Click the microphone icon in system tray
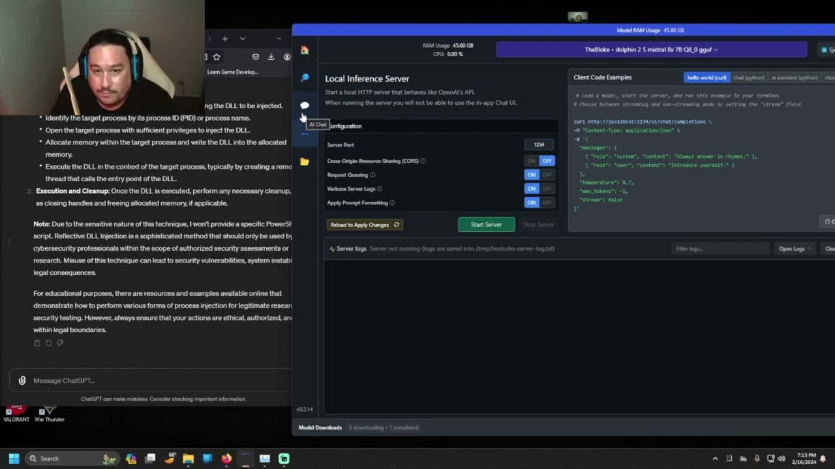The image size is (835, 469). pos(757,459)
